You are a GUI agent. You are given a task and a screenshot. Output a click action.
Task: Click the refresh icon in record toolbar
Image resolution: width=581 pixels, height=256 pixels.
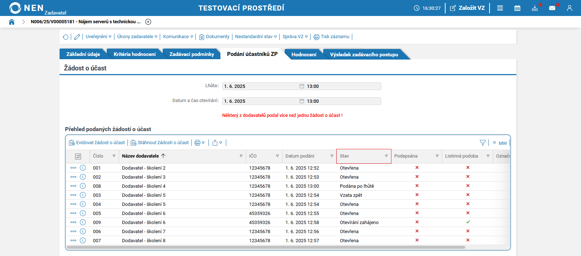66,37
